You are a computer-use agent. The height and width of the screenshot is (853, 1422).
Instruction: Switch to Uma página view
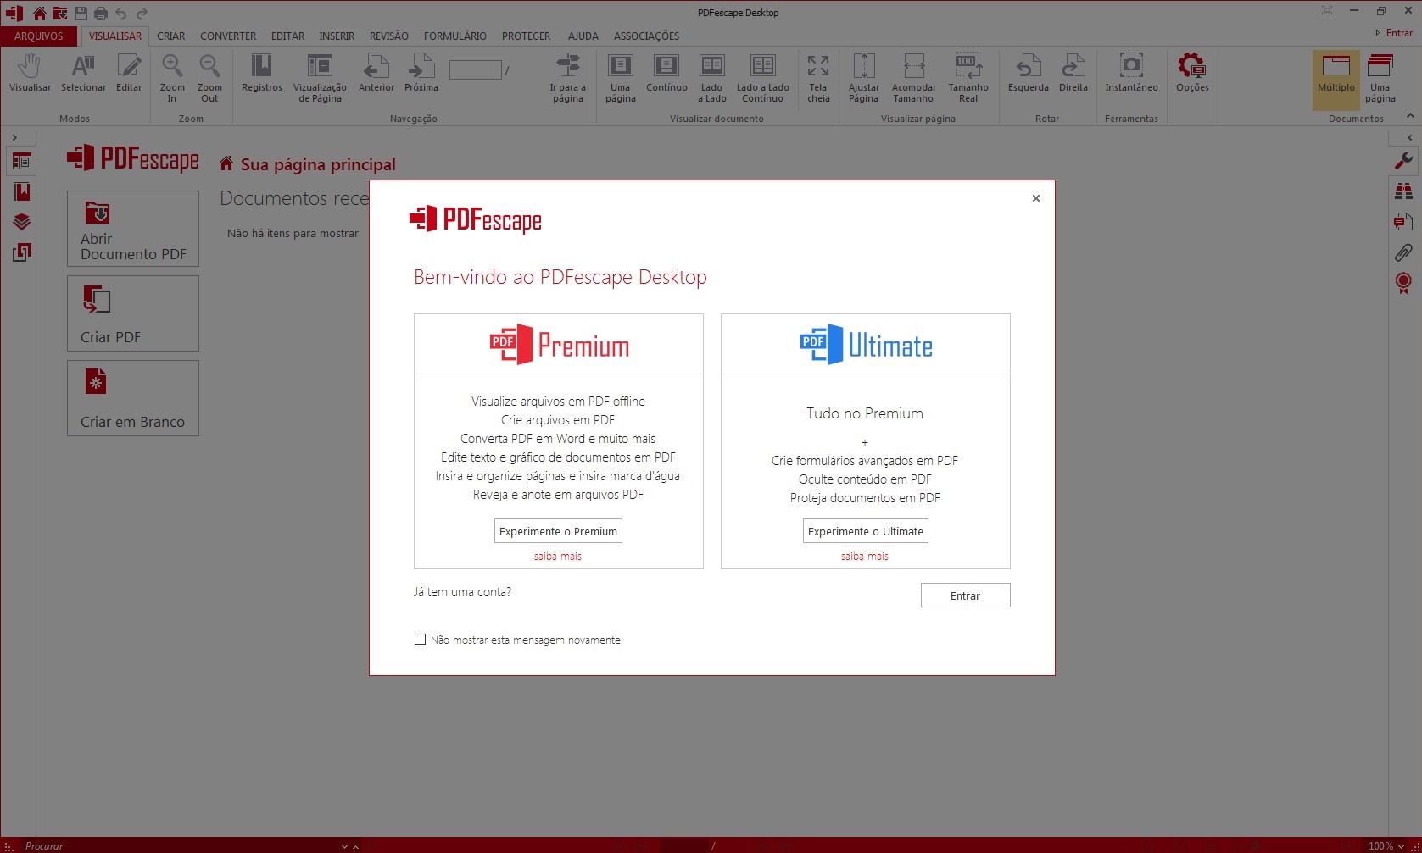click(x=620, y=79)
